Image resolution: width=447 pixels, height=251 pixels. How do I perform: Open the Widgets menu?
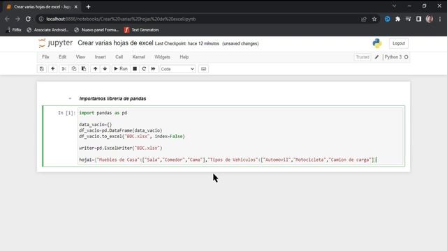[162, 57]
